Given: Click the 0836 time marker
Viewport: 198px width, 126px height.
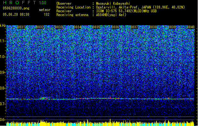Looking at the screenshot, I should (x=115, y=27).
